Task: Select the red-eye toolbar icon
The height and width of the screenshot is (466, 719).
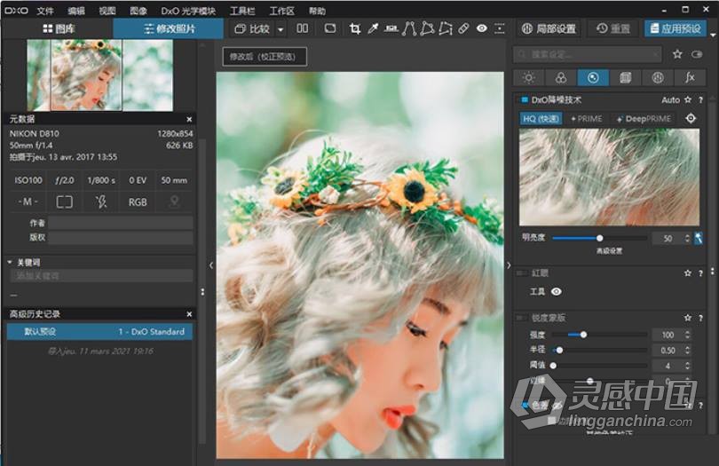Action: pyautogui.click(x=481, y=28)
